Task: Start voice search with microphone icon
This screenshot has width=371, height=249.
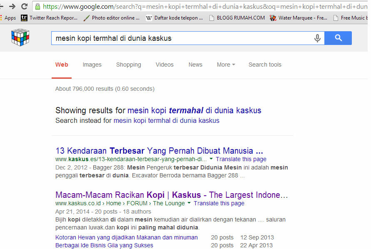Action: [317, 38]
